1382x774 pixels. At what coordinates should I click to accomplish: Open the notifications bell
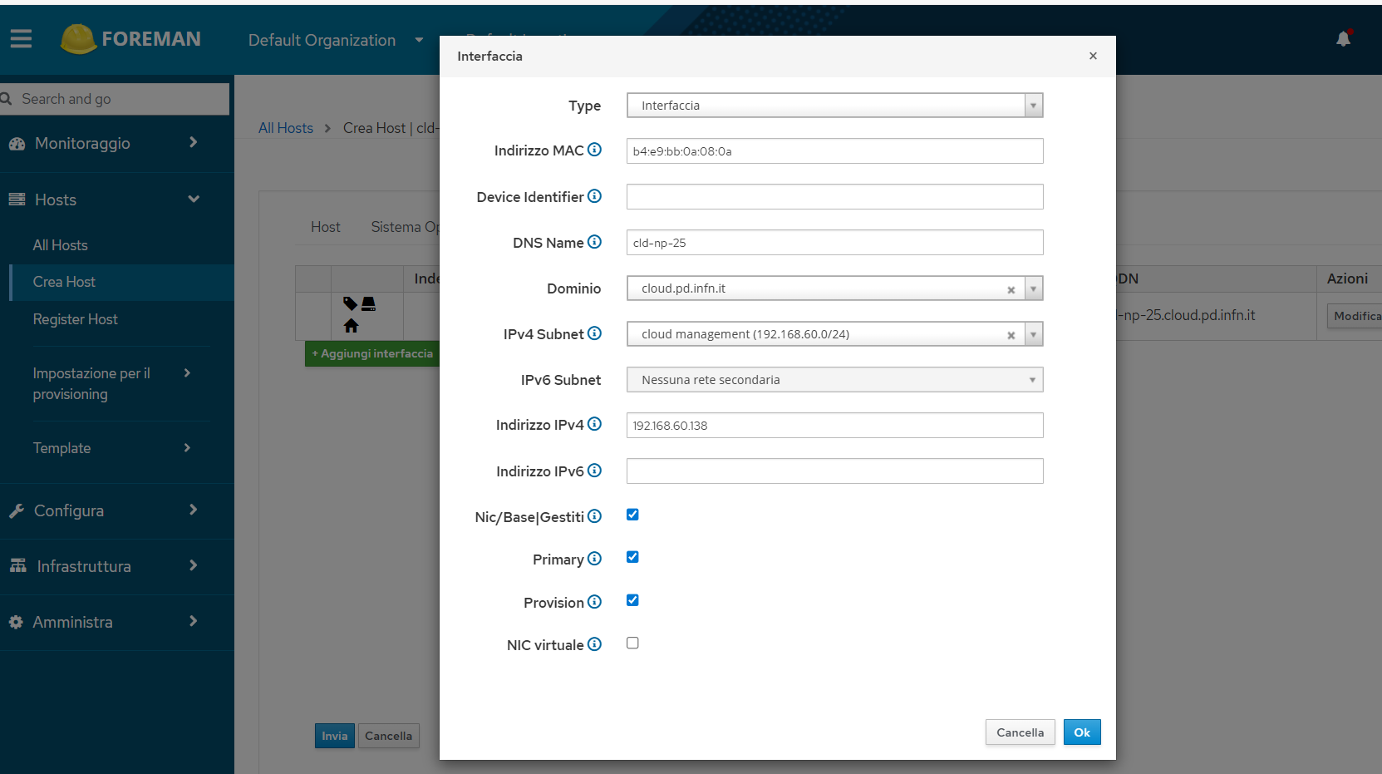pos(1343,38)
